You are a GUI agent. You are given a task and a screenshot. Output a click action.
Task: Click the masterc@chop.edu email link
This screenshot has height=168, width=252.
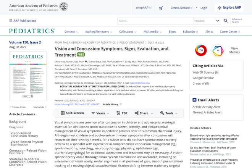point(140,83)
